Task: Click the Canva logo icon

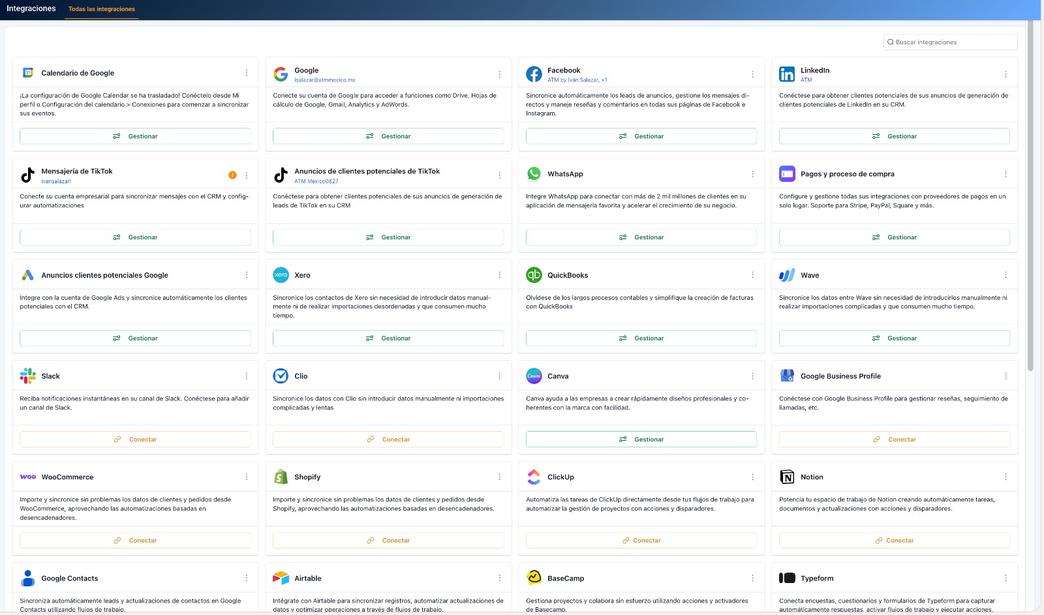Action: pos(534,376)
